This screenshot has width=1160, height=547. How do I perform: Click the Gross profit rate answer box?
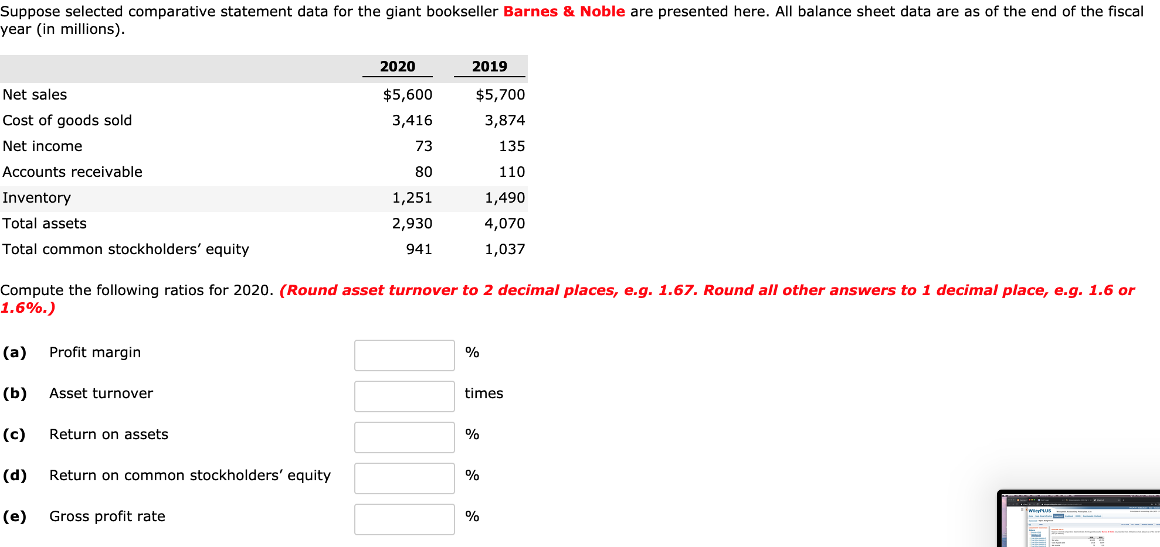(x=403, y=519)
